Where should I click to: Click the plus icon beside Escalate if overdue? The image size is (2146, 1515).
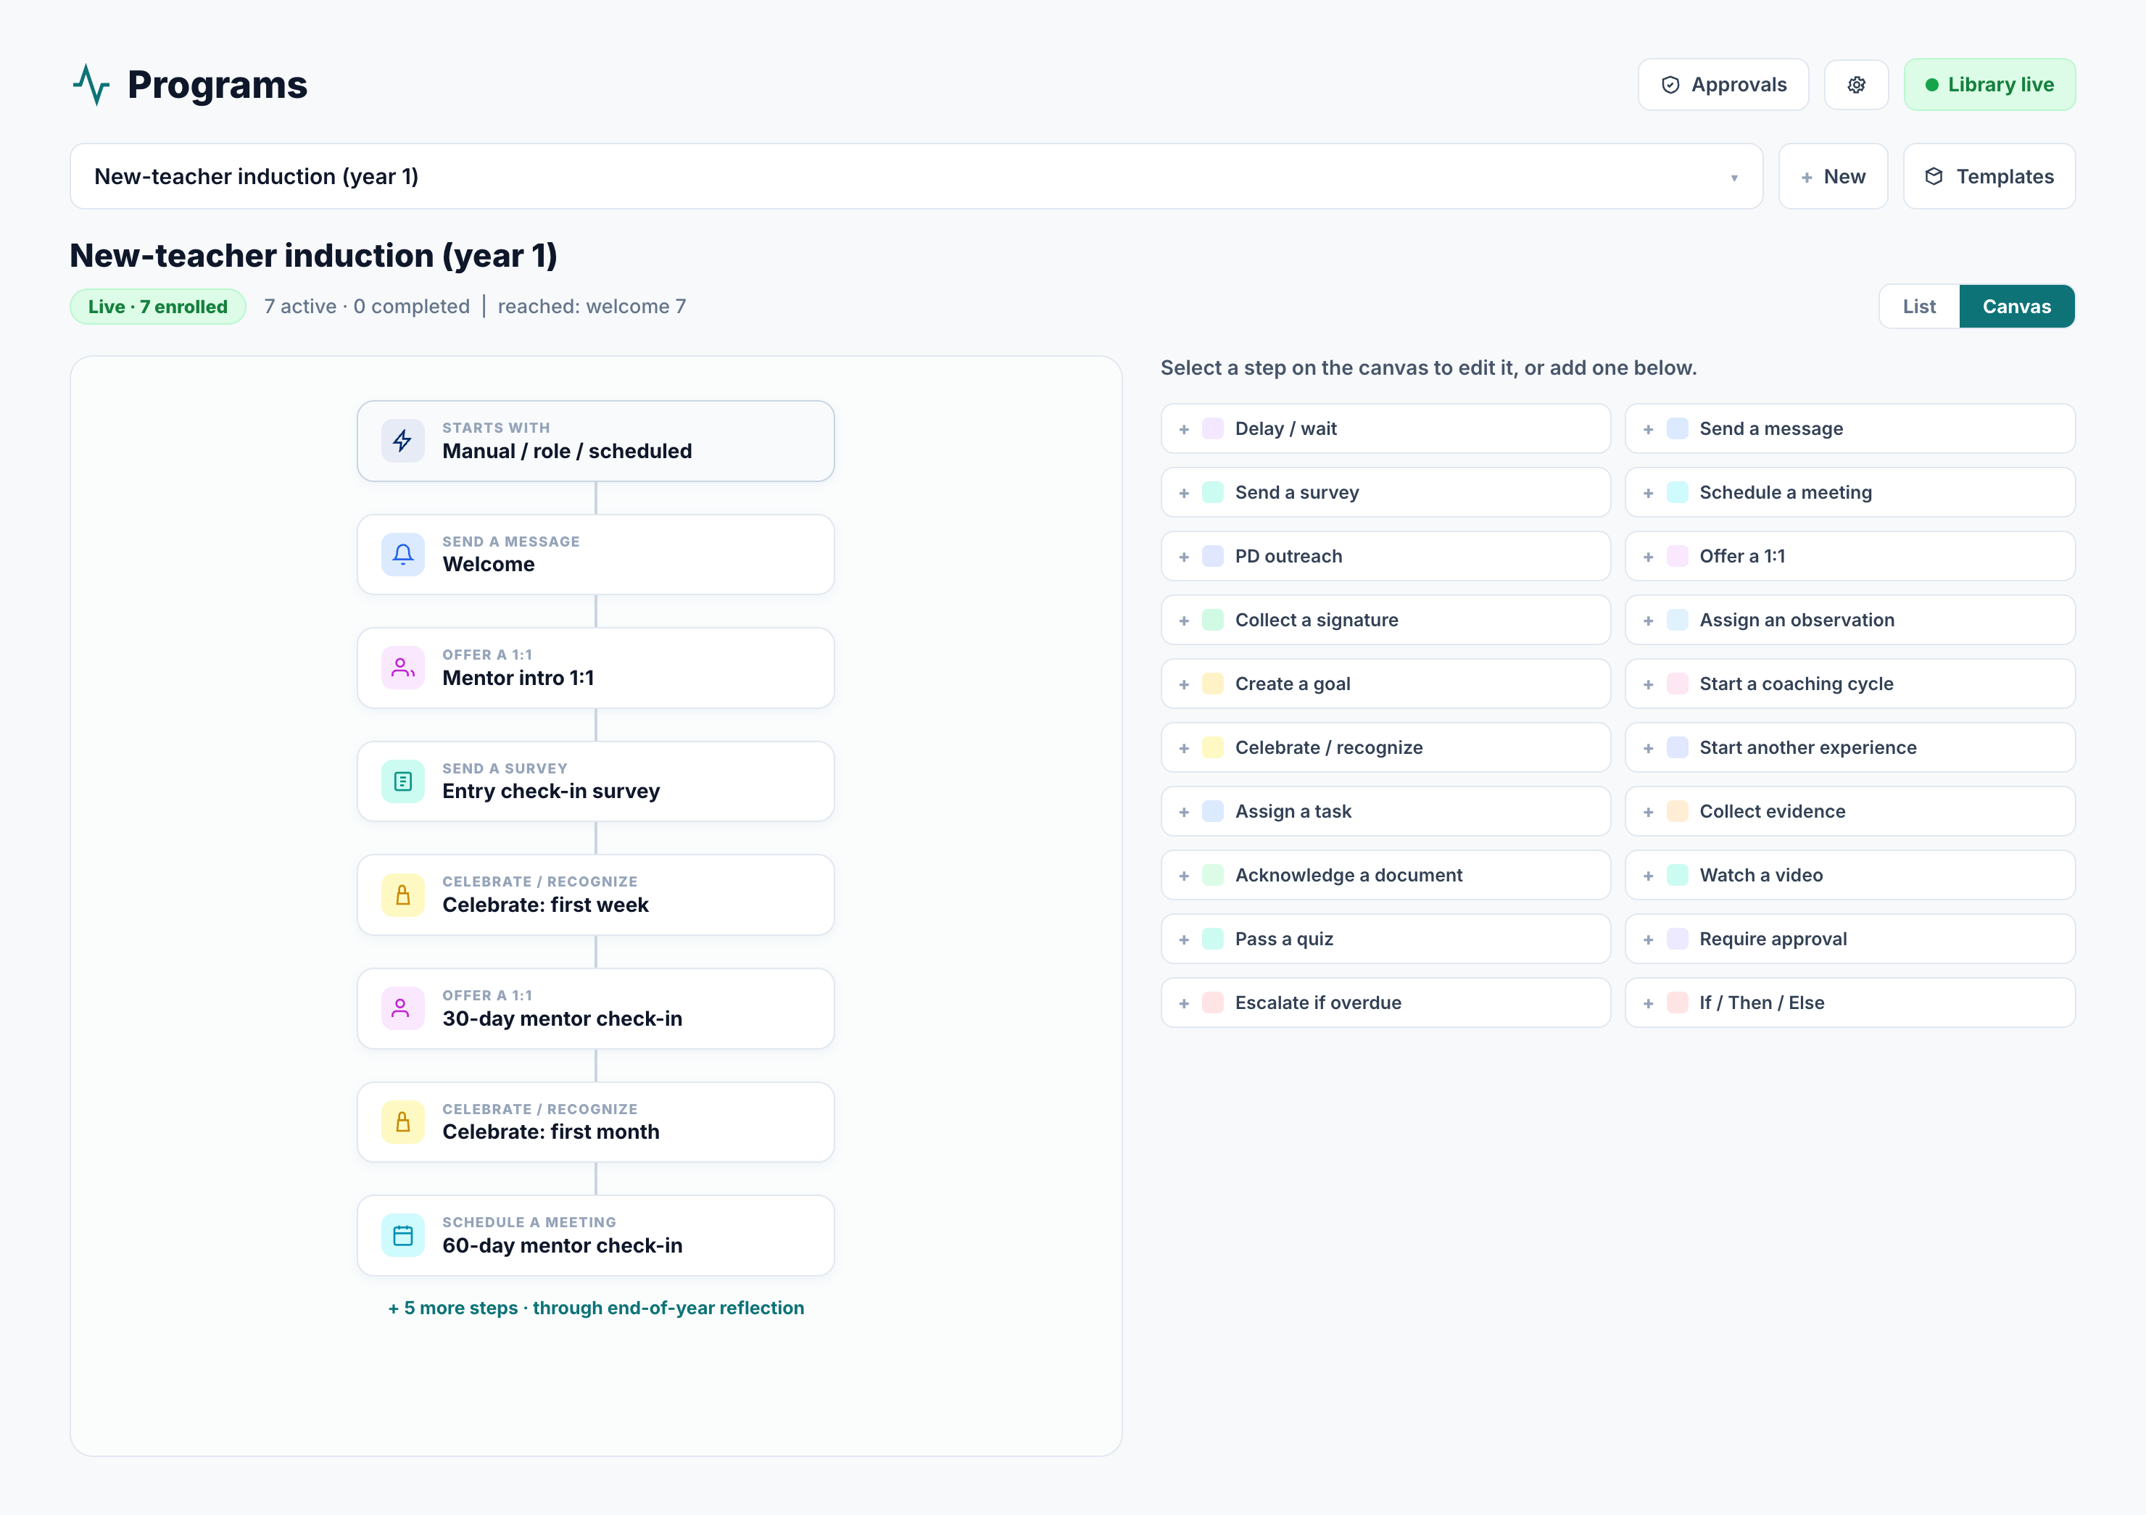click(1184, 1003)
